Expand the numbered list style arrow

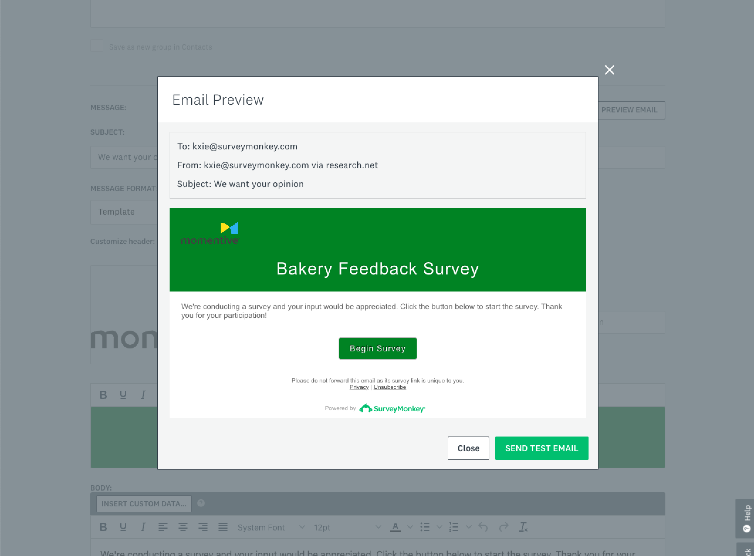coord(469,527)
